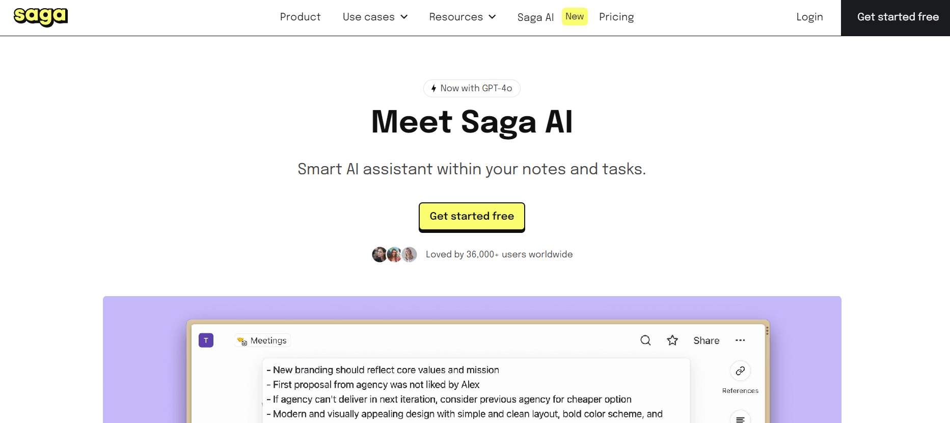Expand the Use cases dropdown
The height and width of the screenshot is (423, 950).
tap(375, 17)
